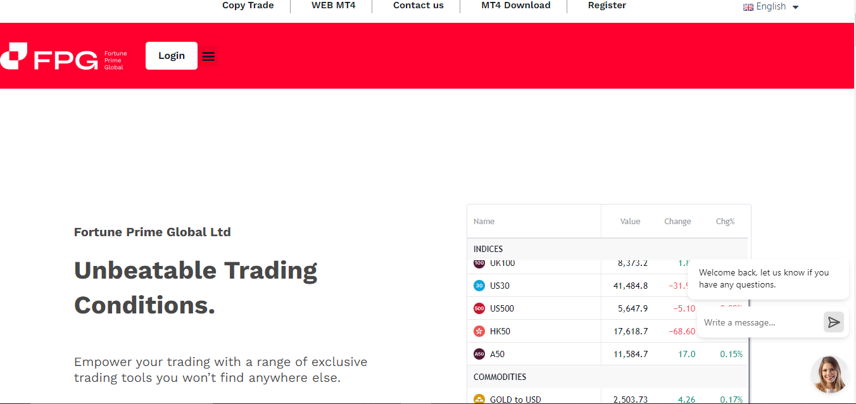
Task: Click the Value column header
Action: pyautogui.click(x=631, y=222)
